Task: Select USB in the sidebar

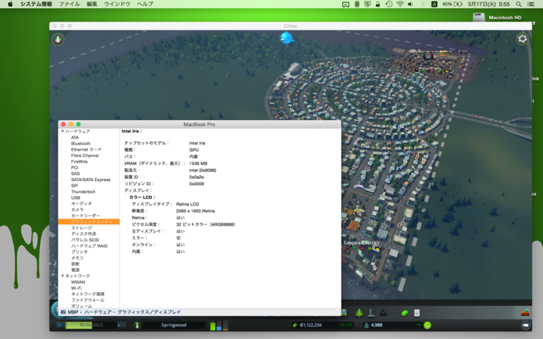Action: tap(75, 198)
